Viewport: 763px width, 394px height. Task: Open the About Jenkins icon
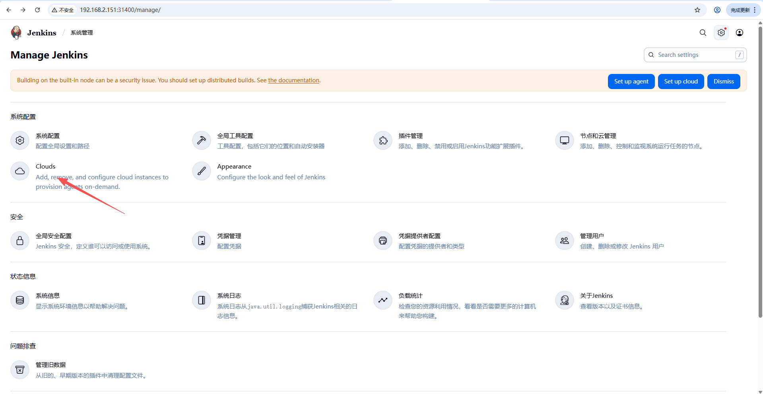click(x=564, y=301)
